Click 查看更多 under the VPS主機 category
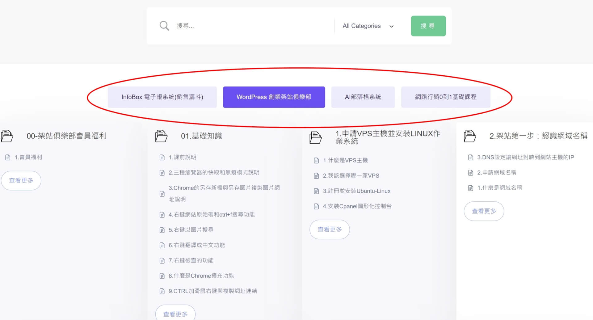Screen dimensions: 593x320 coord(330,229)
